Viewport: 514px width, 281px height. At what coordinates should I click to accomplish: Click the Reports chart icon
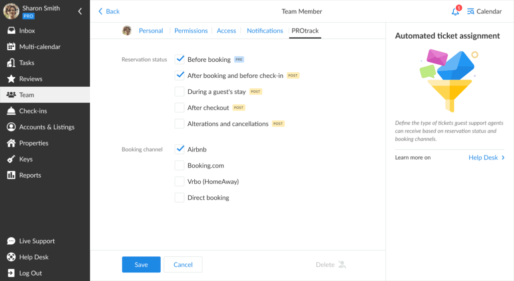(11, 175)
